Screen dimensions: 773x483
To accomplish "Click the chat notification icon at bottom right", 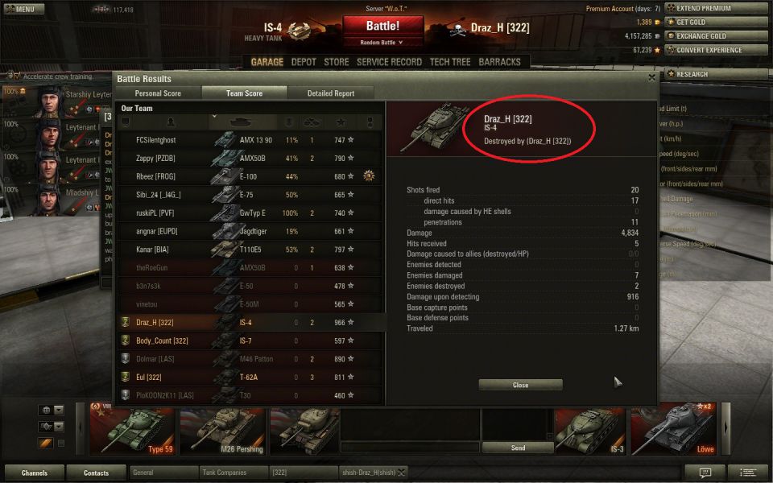I will [x=705, y=473].
